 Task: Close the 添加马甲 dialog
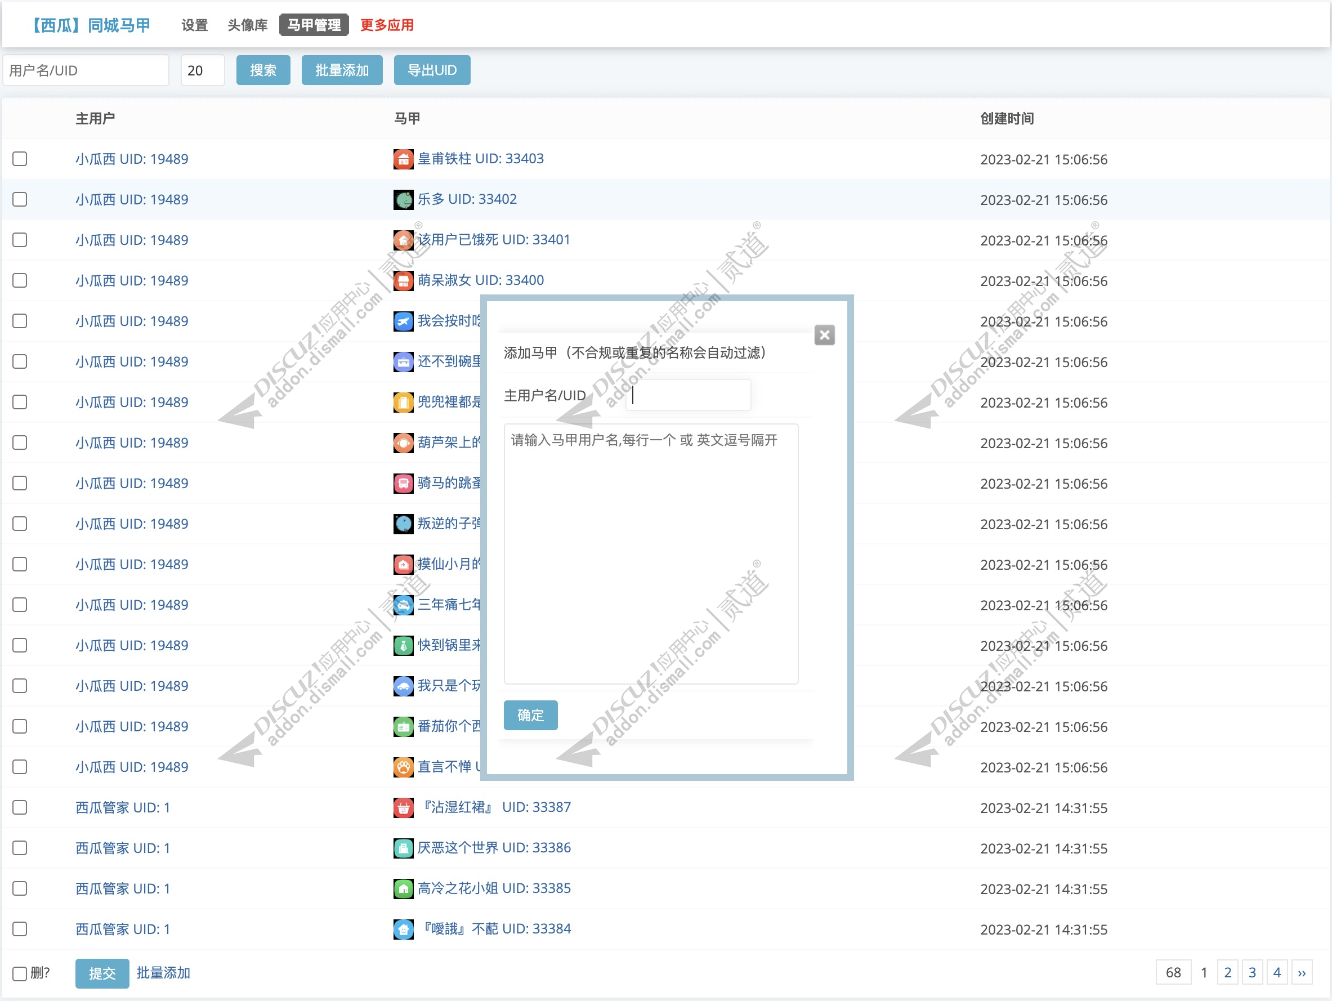824,335
